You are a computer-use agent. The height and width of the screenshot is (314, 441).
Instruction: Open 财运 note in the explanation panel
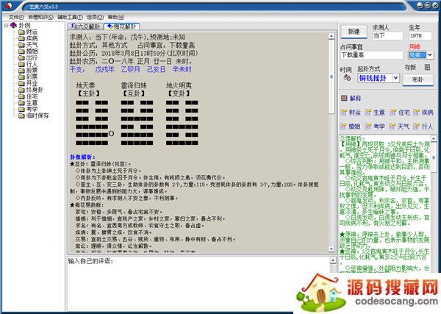[351, 113]
